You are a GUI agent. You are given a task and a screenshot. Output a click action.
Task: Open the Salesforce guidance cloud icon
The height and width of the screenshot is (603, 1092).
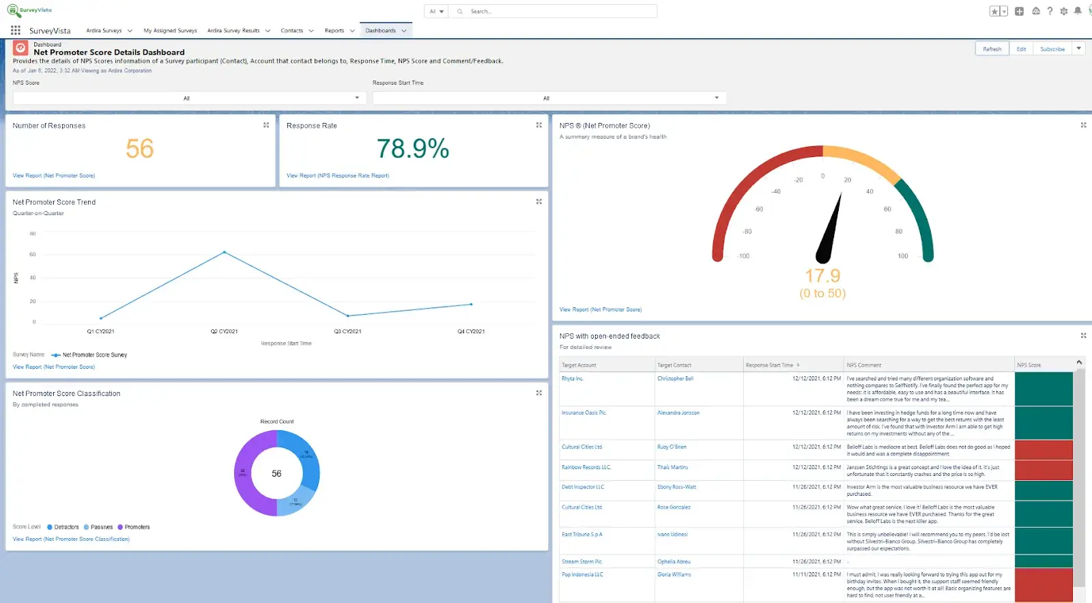click(1035, 11)
